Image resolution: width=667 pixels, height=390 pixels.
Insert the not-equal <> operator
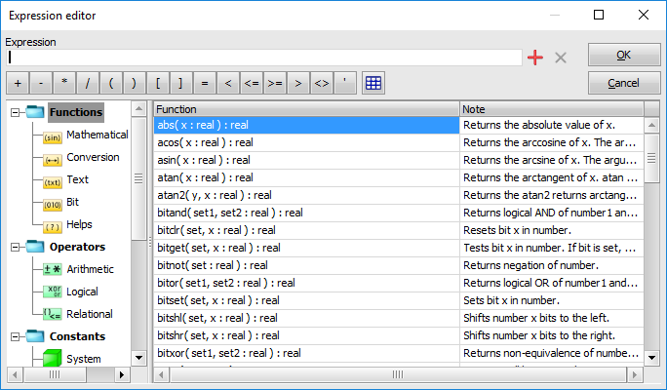pos(322,83)
